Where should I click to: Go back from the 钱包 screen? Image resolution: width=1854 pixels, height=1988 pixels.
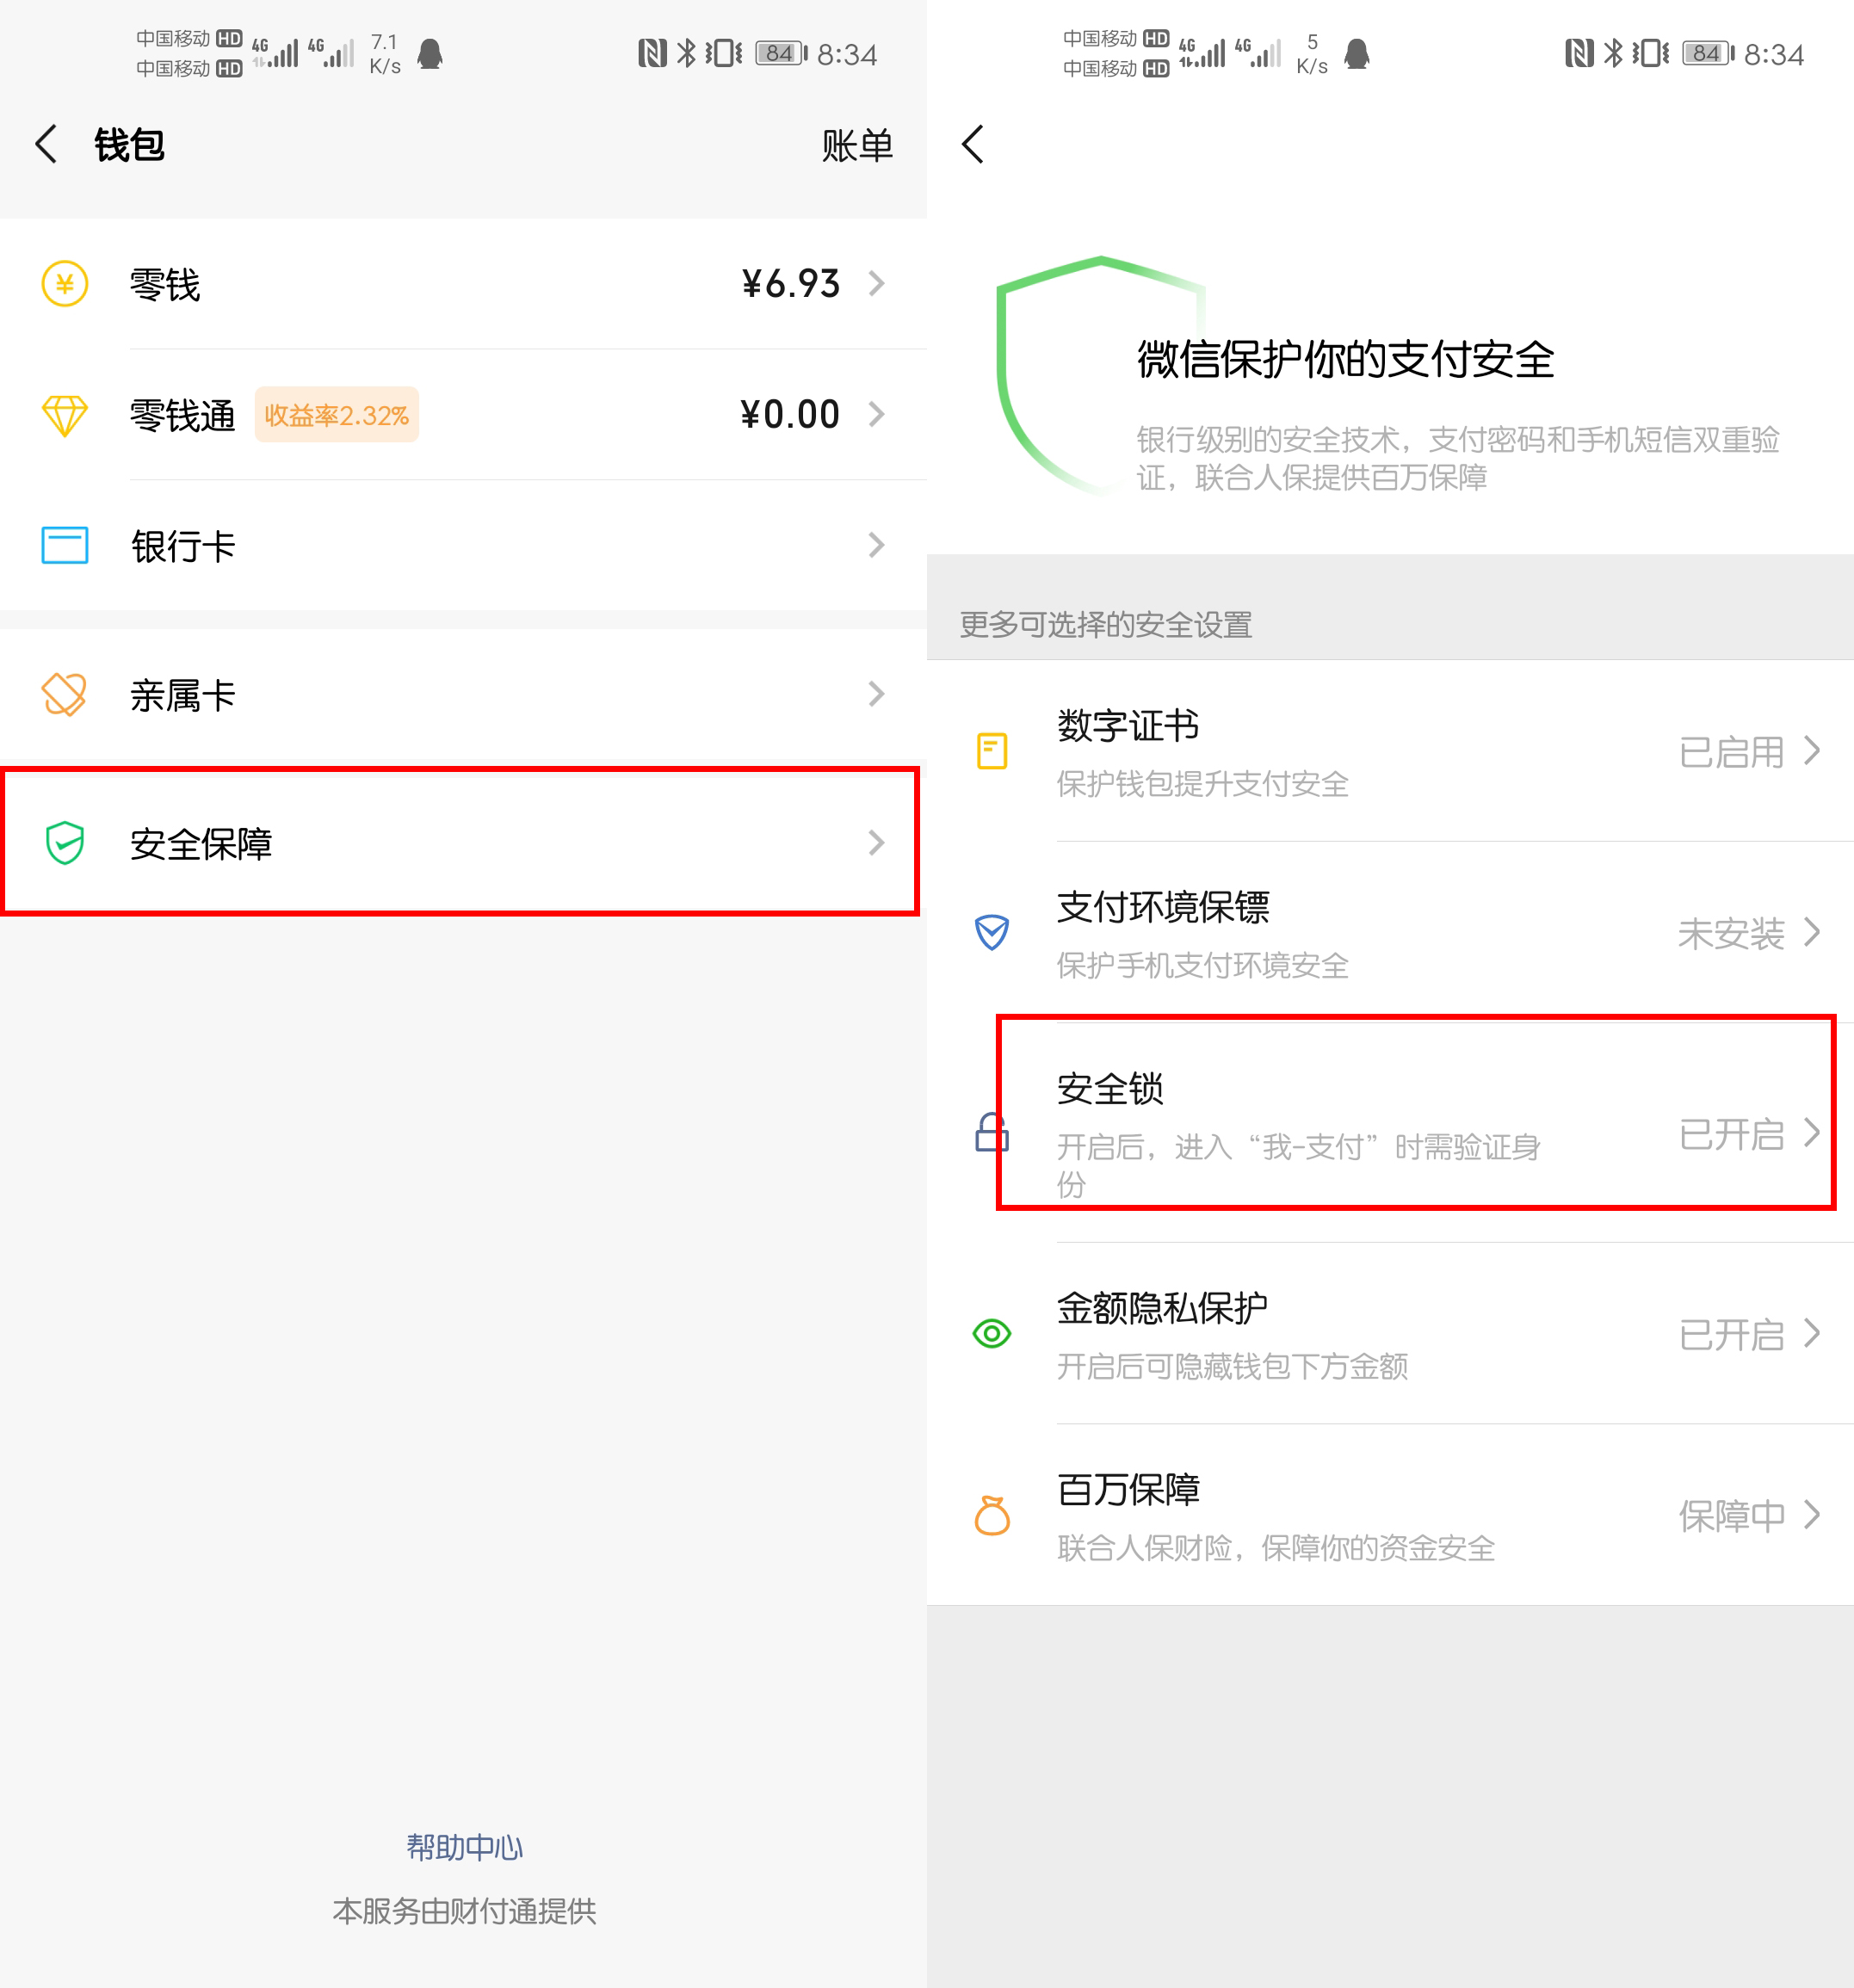46,145
